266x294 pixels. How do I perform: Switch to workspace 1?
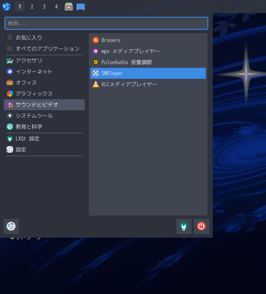tap(20, 7)
